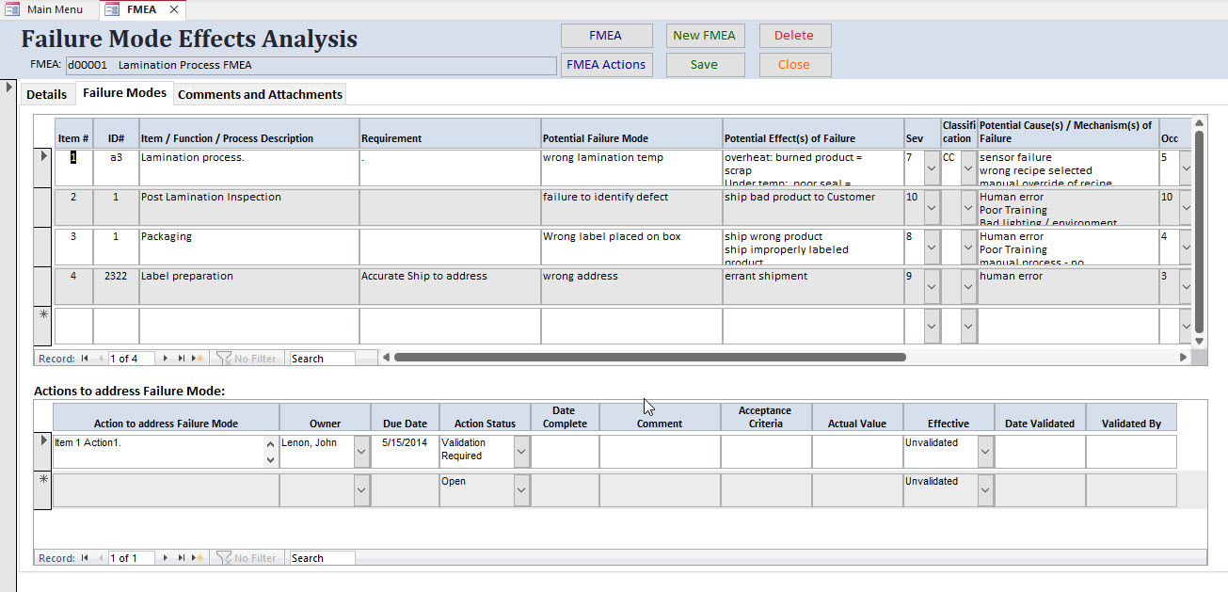Screen dimensions: 1228x592
Task: Close the FMEA document tab with X
Action: pyautogui.click(x=174, y=9)
